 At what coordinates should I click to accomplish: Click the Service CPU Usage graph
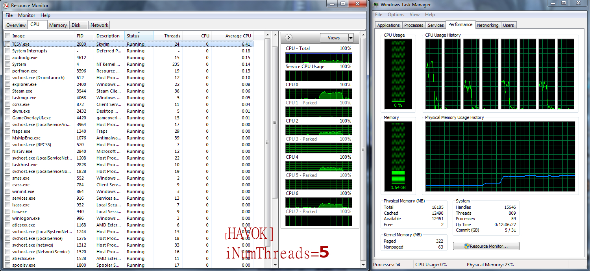[x=318, y=76]
